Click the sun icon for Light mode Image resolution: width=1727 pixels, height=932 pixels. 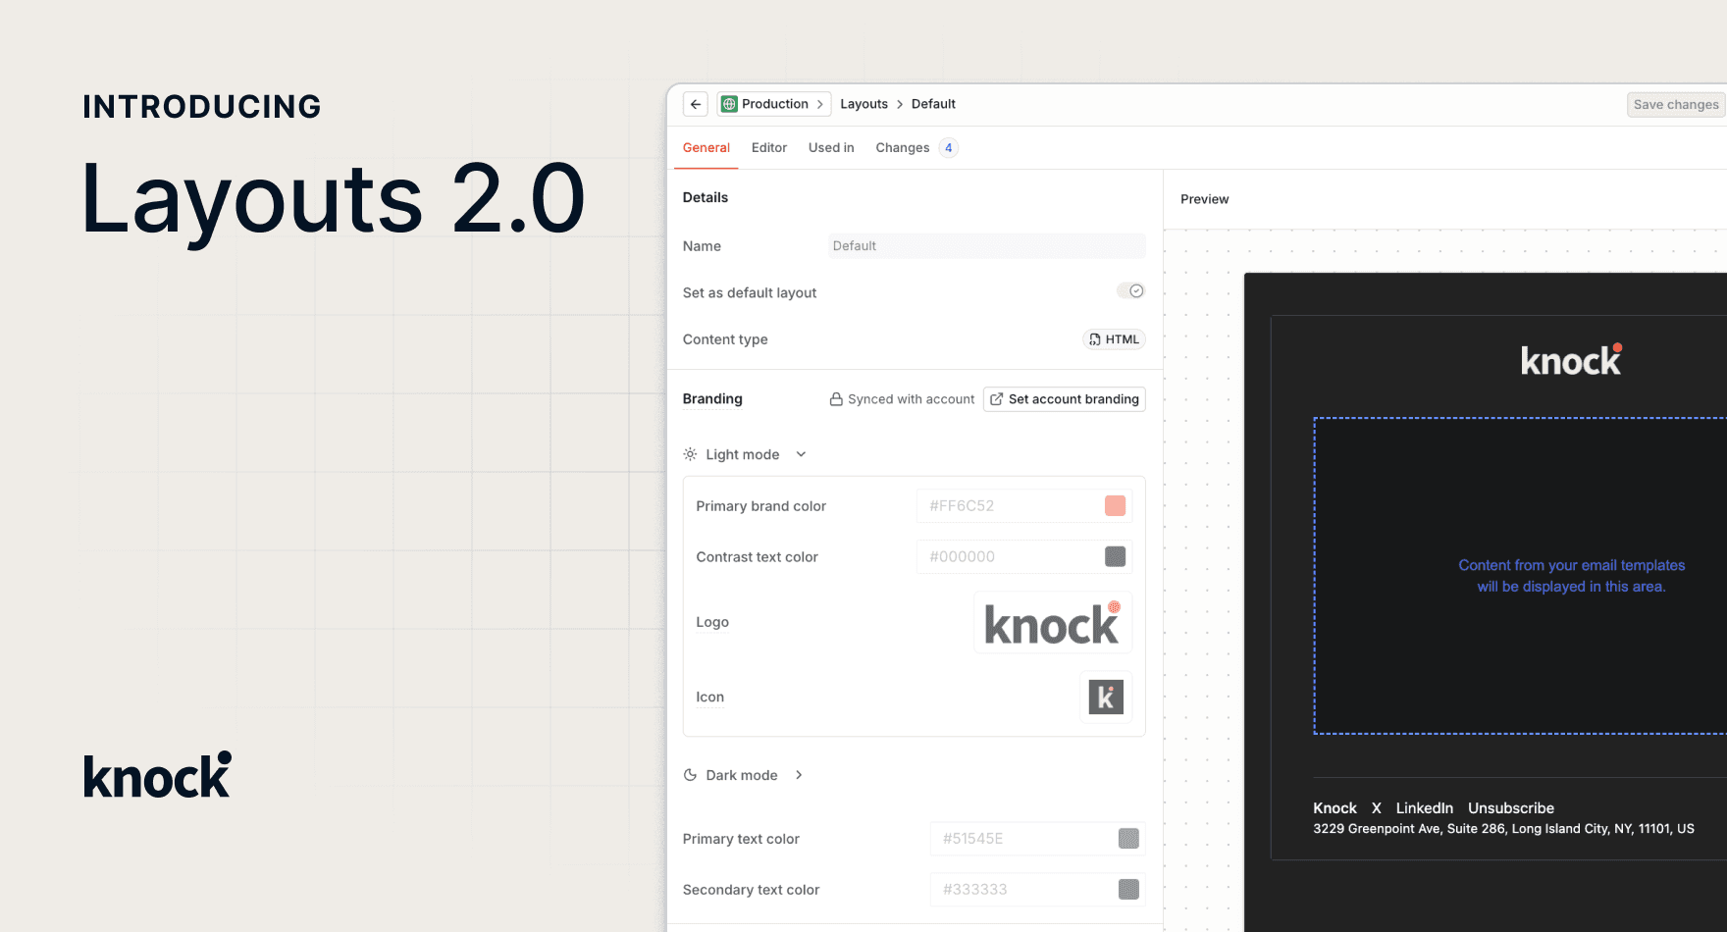pyautogui.click(x=691, y=454)
